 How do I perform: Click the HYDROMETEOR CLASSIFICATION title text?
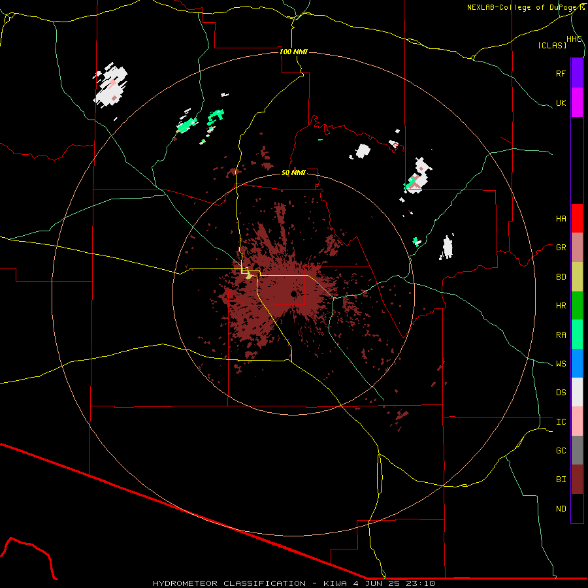pos(229,583)
